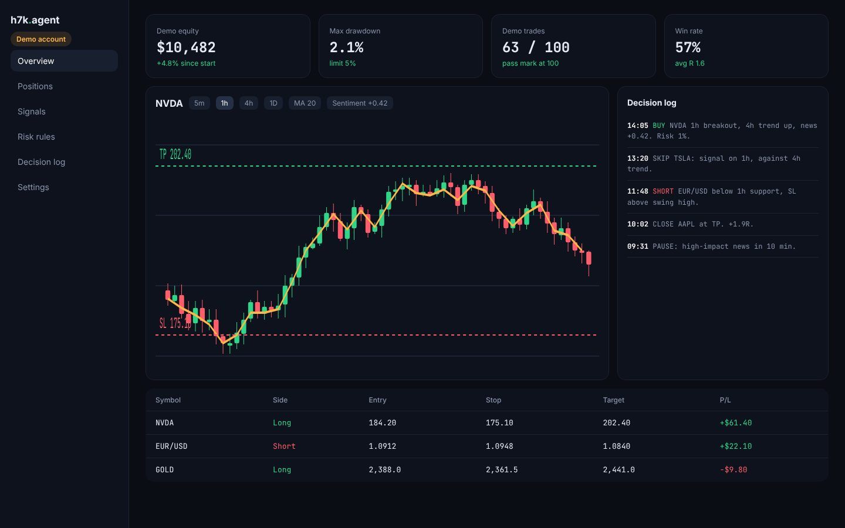This screenshot has width=845, height=528.
Task: Click the Symbol column header
Action: [x=168, y=400]
